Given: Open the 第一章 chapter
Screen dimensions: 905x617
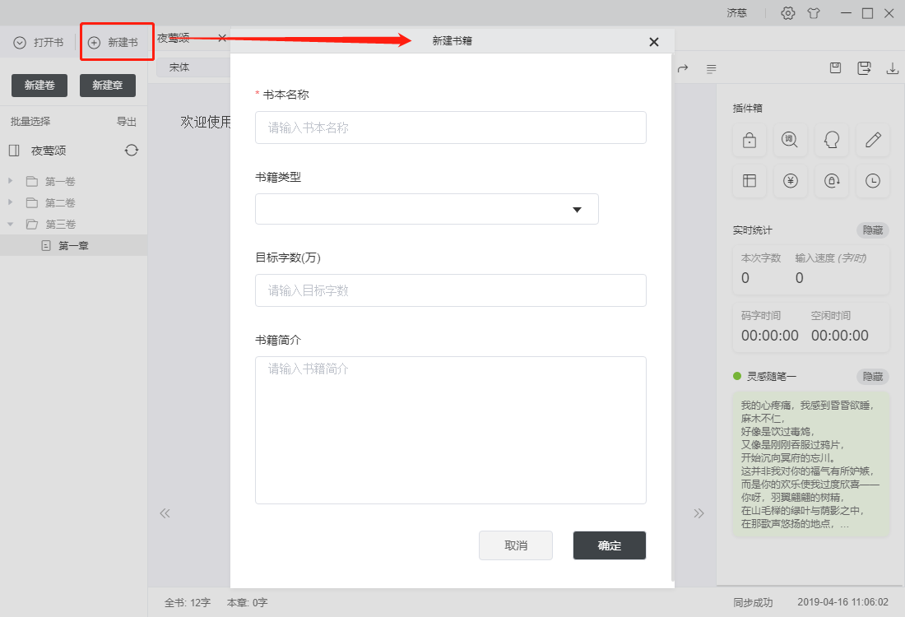Looking at the screenshot, I should click(73, 245).
